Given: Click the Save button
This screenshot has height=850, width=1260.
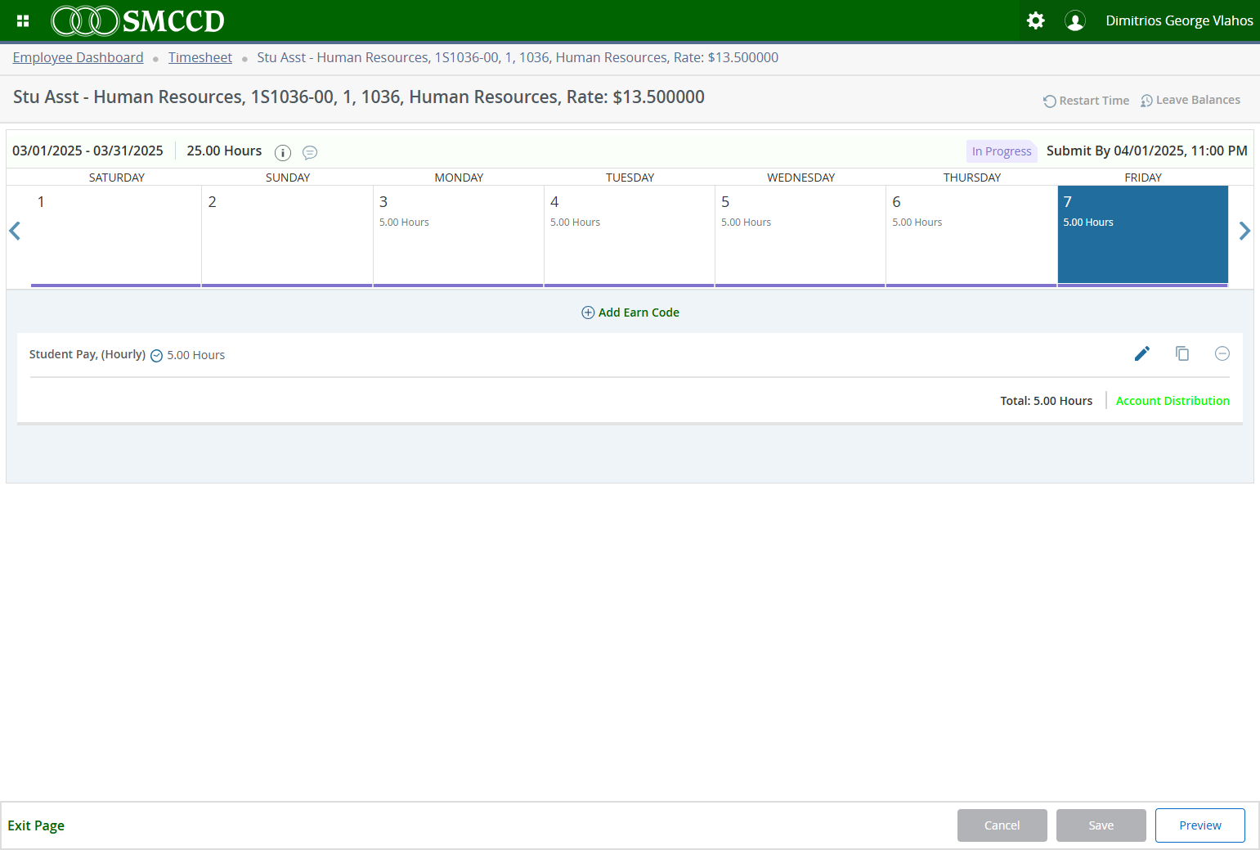Looking at the screenshot, I should 1101,825.
